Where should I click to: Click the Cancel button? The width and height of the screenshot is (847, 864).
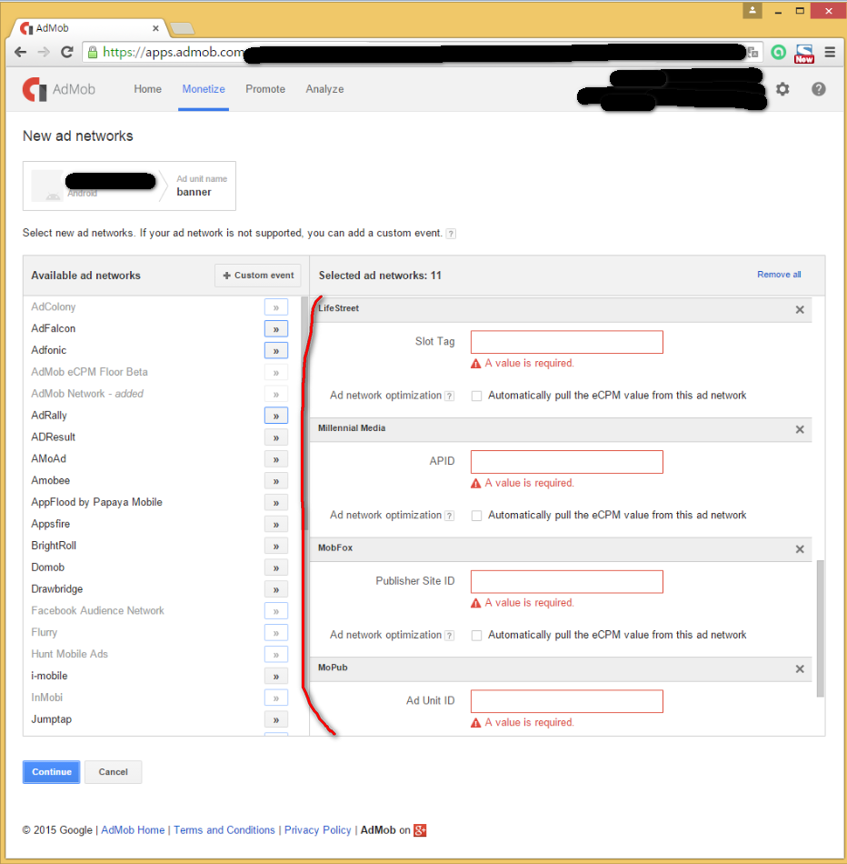pos(113,772)
